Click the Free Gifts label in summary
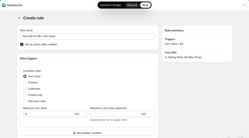The width and height of the screenshot is (249, 138). (171, 52)
